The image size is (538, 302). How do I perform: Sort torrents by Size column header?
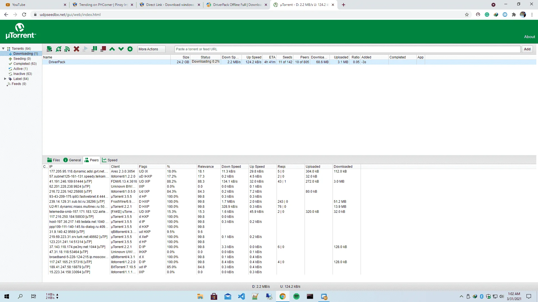coord(180,57)
